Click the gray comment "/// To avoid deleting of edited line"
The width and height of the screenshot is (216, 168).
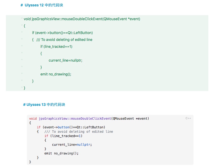[x=79, y=132]
